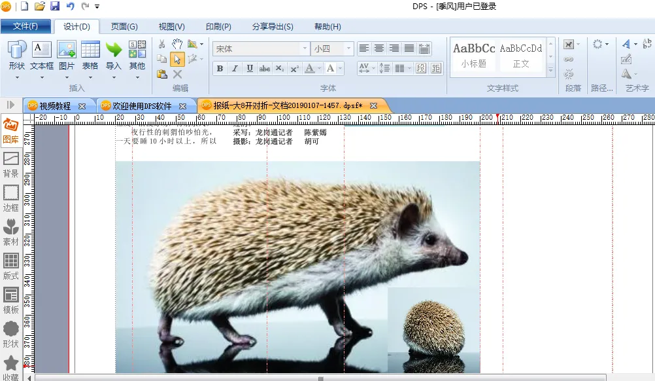Switch to the 视频教程 document tab
Screen dimensions: 655x381
pos(55,105)
